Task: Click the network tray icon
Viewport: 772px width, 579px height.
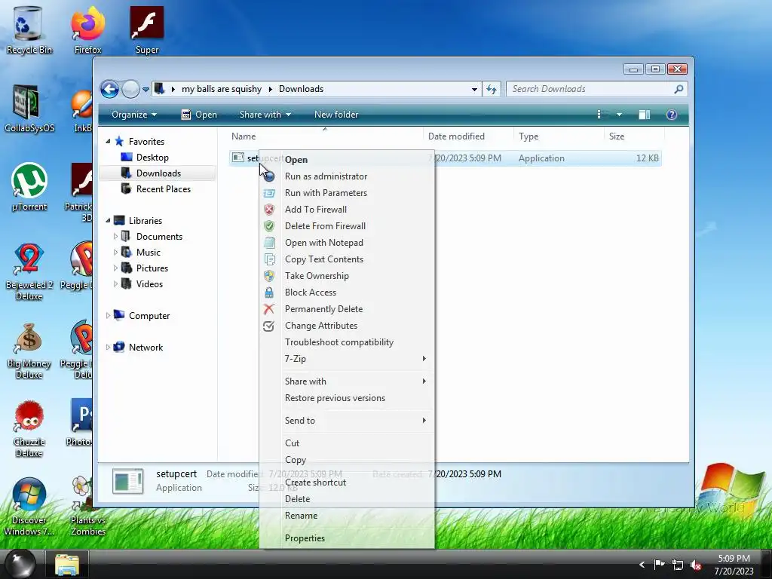Action: pyautogui.click(x=678, y=565)
